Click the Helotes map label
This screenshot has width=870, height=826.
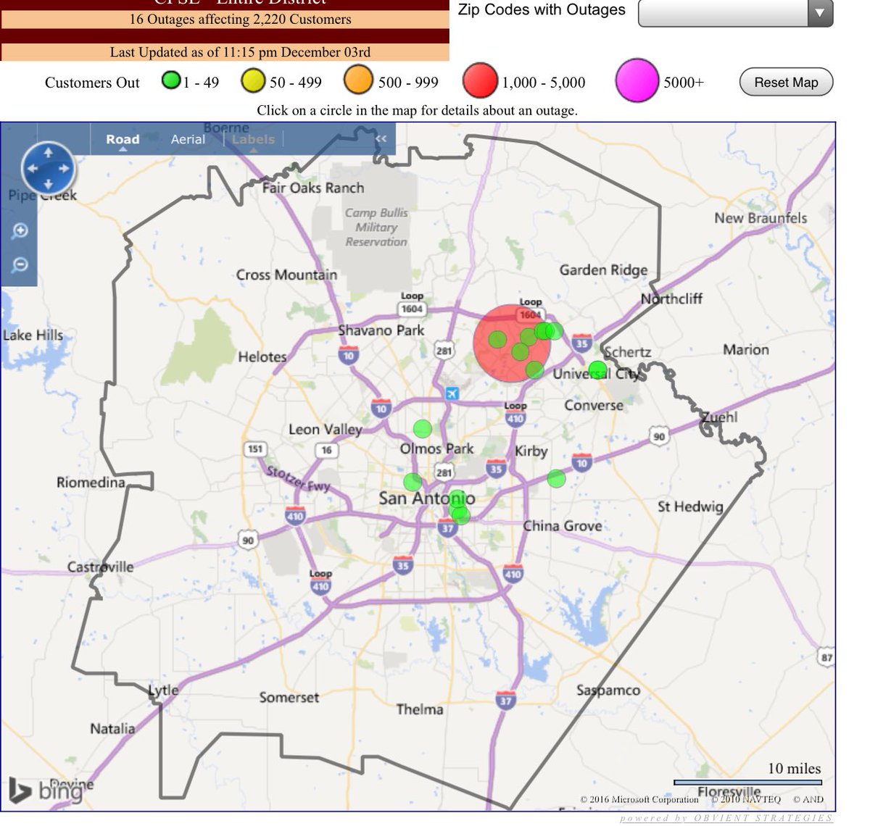(262, 356)
